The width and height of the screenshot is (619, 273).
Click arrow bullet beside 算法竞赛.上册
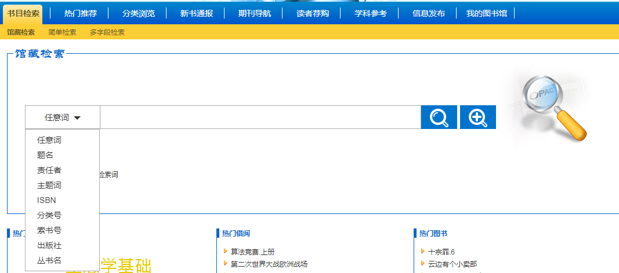(226, 252)
